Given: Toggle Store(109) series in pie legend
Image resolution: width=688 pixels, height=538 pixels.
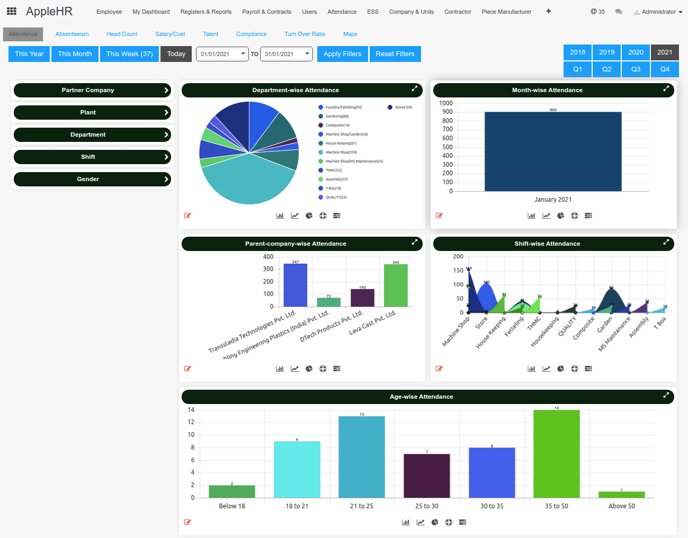Looking at the screenshot, I should point(403,107).
